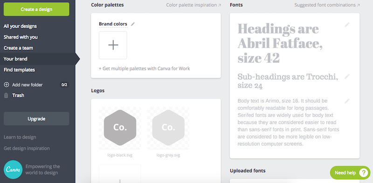This screenshot has height=183, width=373.
Task: Open Shared with you section
Action: 21,37
